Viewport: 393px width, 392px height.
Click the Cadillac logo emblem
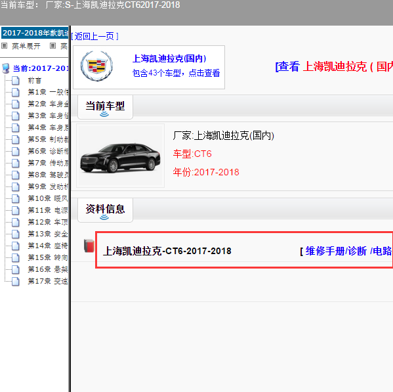(96, 66)
